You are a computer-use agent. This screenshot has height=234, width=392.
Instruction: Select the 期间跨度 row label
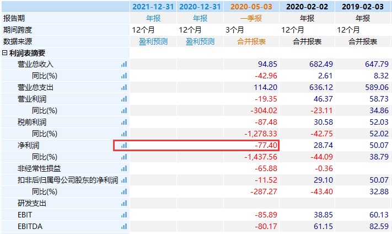click(x=18, y=30)
